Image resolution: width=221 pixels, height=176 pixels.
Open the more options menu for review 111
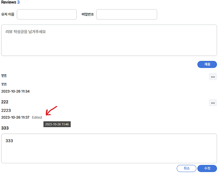click(x=213, y=77)
